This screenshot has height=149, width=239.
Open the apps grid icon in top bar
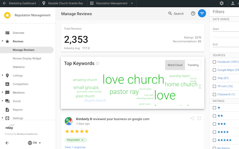(92, 3)
